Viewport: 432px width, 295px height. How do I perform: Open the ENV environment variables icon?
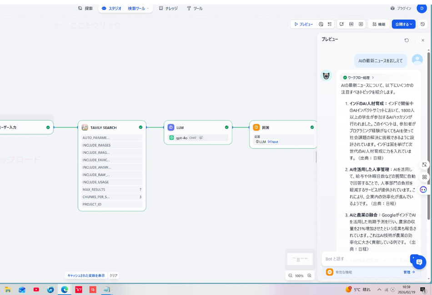352,24
